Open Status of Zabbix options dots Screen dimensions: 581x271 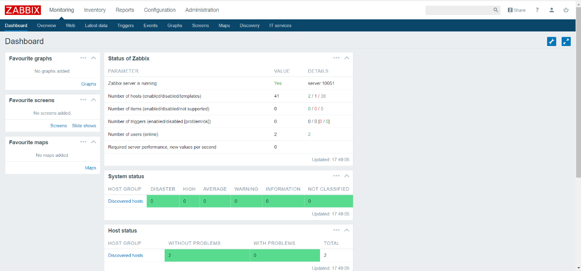[336, 58]
